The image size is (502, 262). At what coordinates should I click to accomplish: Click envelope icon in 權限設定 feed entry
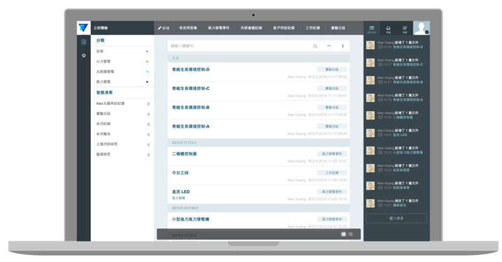coord(380,206)
